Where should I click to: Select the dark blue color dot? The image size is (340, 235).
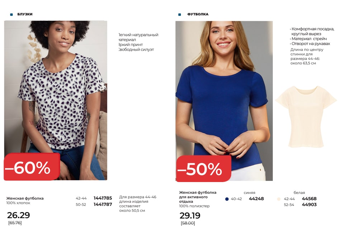coord(227,199)
